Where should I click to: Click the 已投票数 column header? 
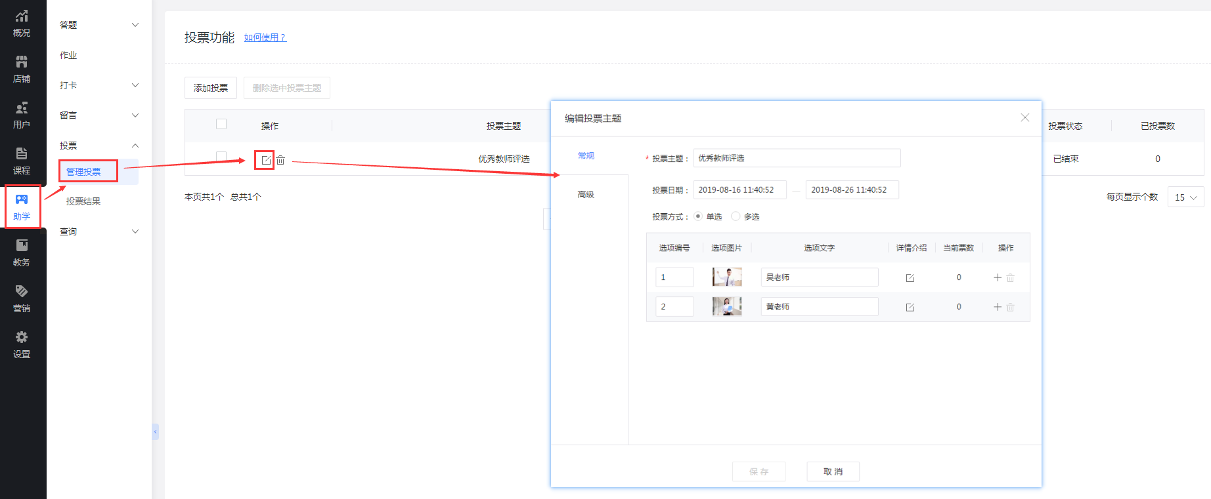coord(1158,126)
